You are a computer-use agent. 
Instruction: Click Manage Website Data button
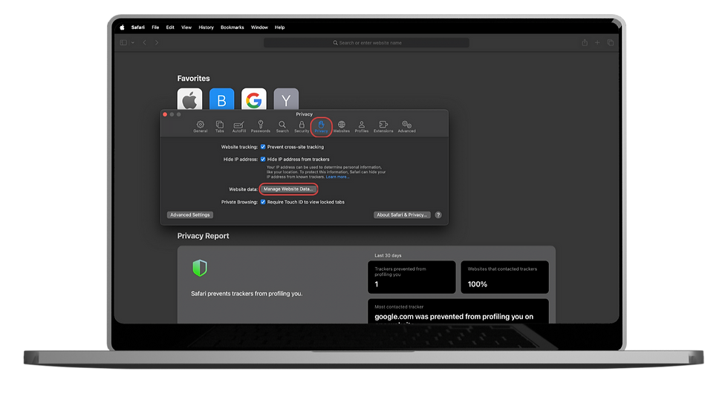(288, 189)
